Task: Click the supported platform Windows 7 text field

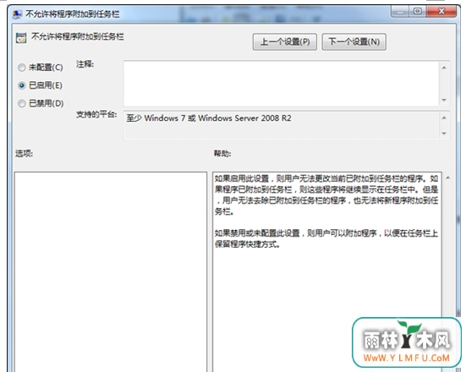Action: pos(281,125)
